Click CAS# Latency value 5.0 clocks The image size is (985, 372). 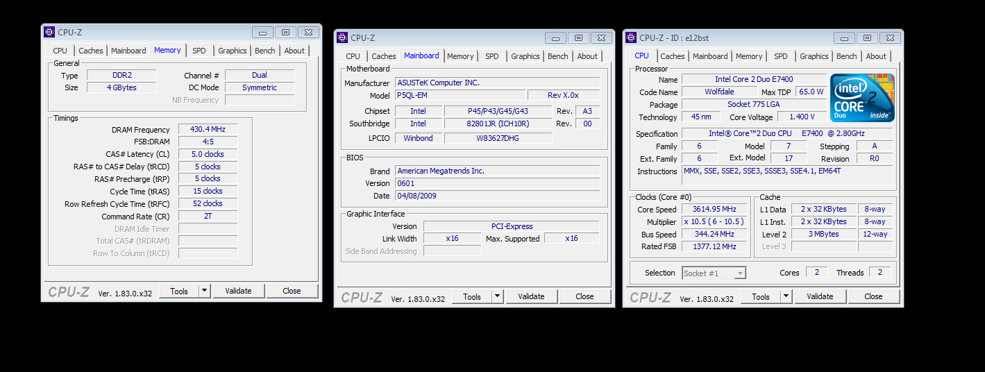[208, 154]
